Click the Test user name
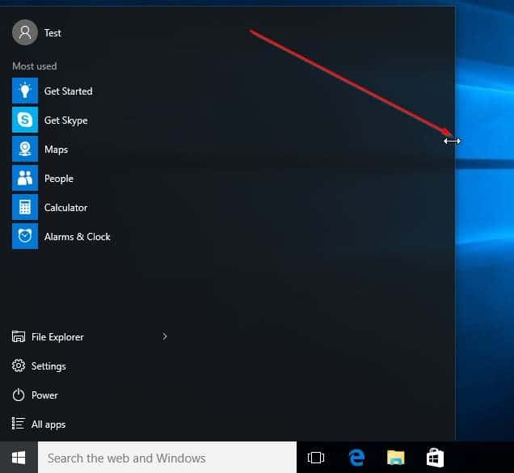514x473 pixels. tap(53, 33)
